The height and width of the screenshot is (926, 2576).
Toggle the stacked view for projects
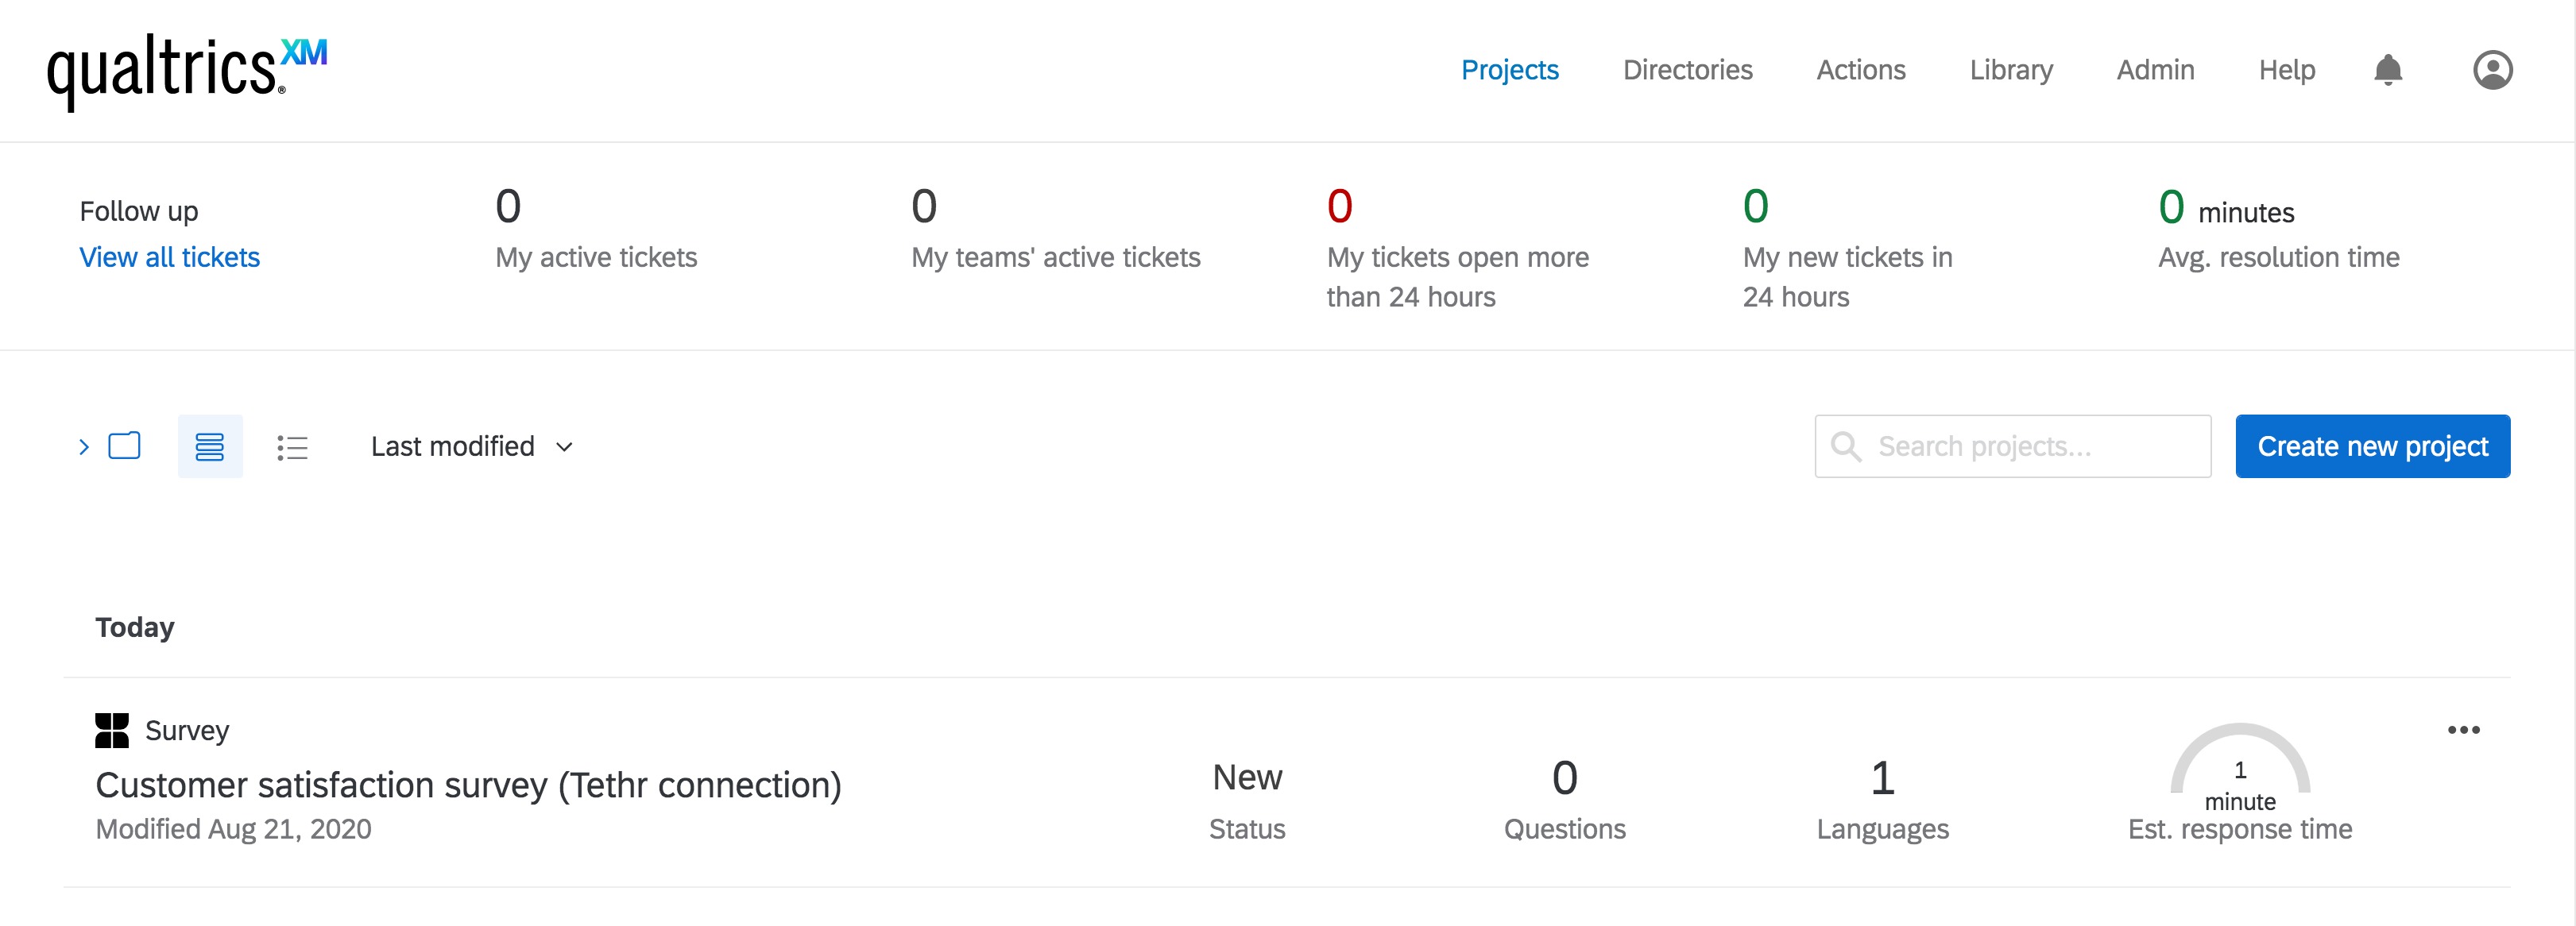(x=211, y=446)
